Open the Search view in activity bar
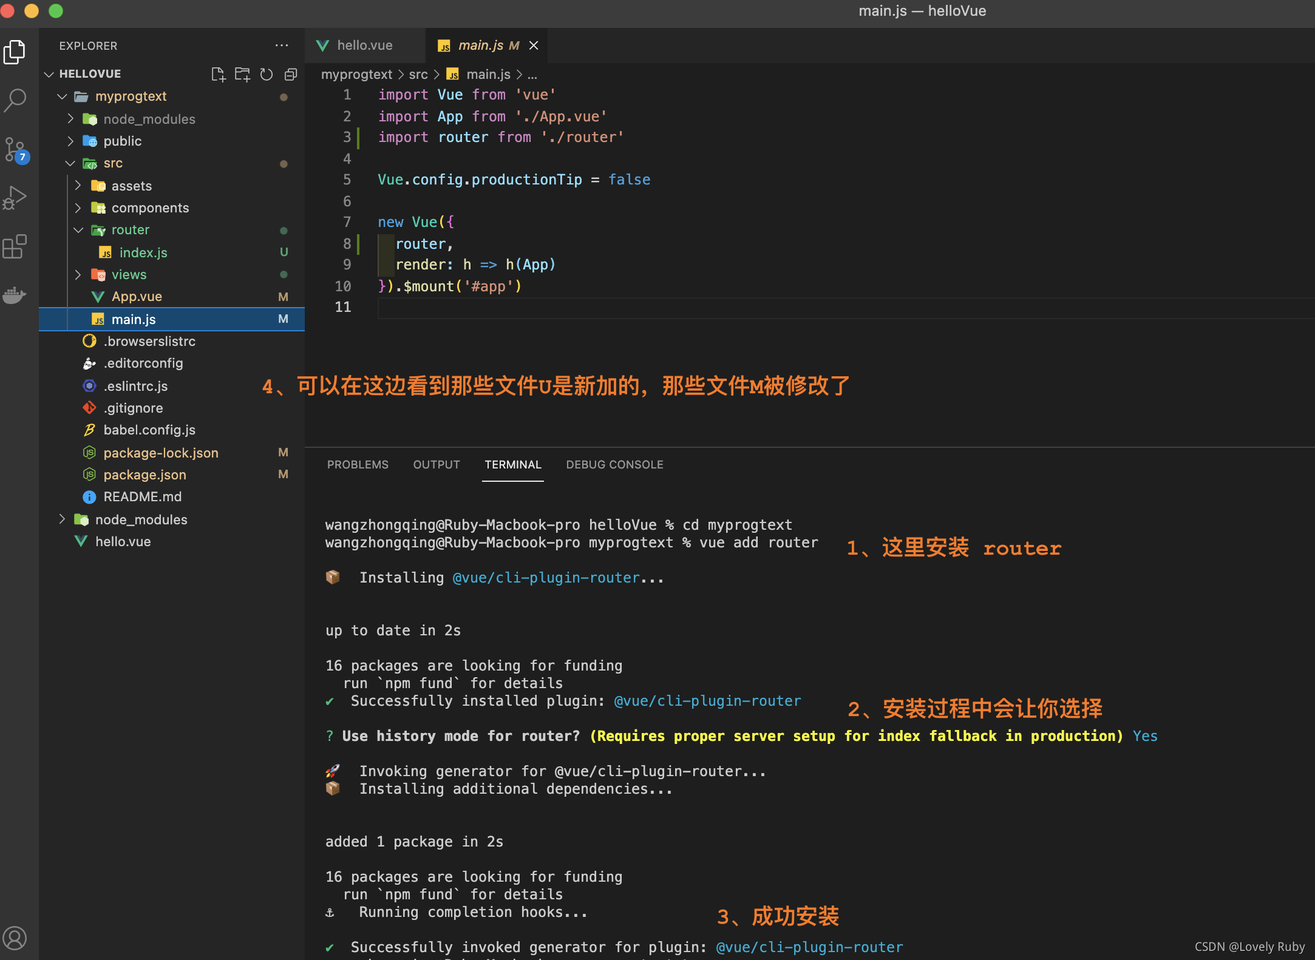1315x960 pixels. coord(15,100)
